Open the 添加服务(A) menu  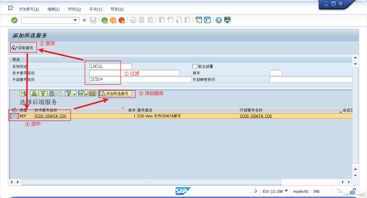tap(29, 9)
